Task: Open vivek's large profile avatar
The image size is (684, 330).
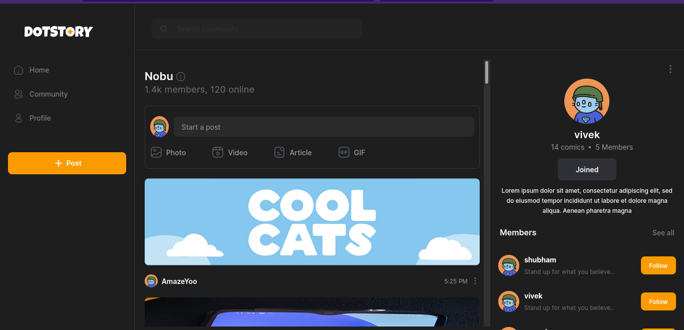Action: pos(586,101)
